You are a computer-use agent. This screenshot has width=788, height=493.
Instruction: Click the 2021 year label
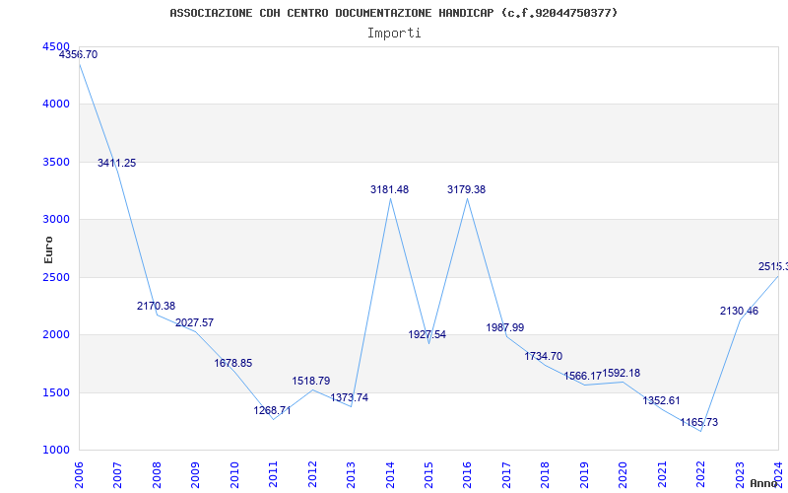coord(662,474)
